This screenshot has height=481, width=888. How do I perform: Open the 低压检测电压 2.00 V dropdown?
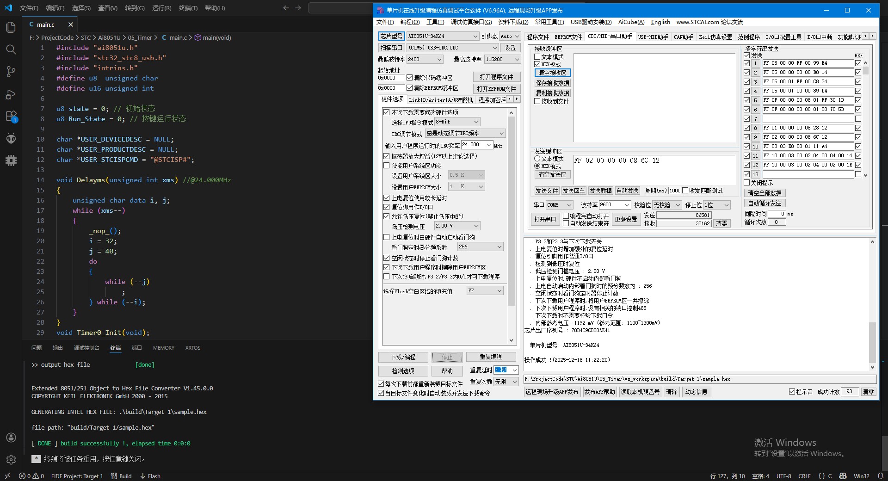[476, 226]
